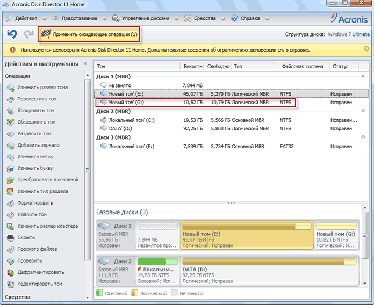Click Логический yellow legend swatch

[x=134, y=293]
